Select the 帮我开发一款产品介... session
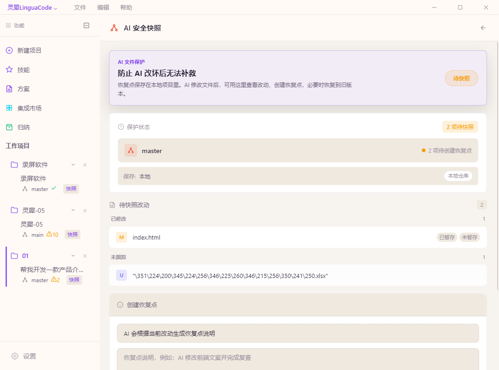This screenshot has width=499, height=370. 52,270
